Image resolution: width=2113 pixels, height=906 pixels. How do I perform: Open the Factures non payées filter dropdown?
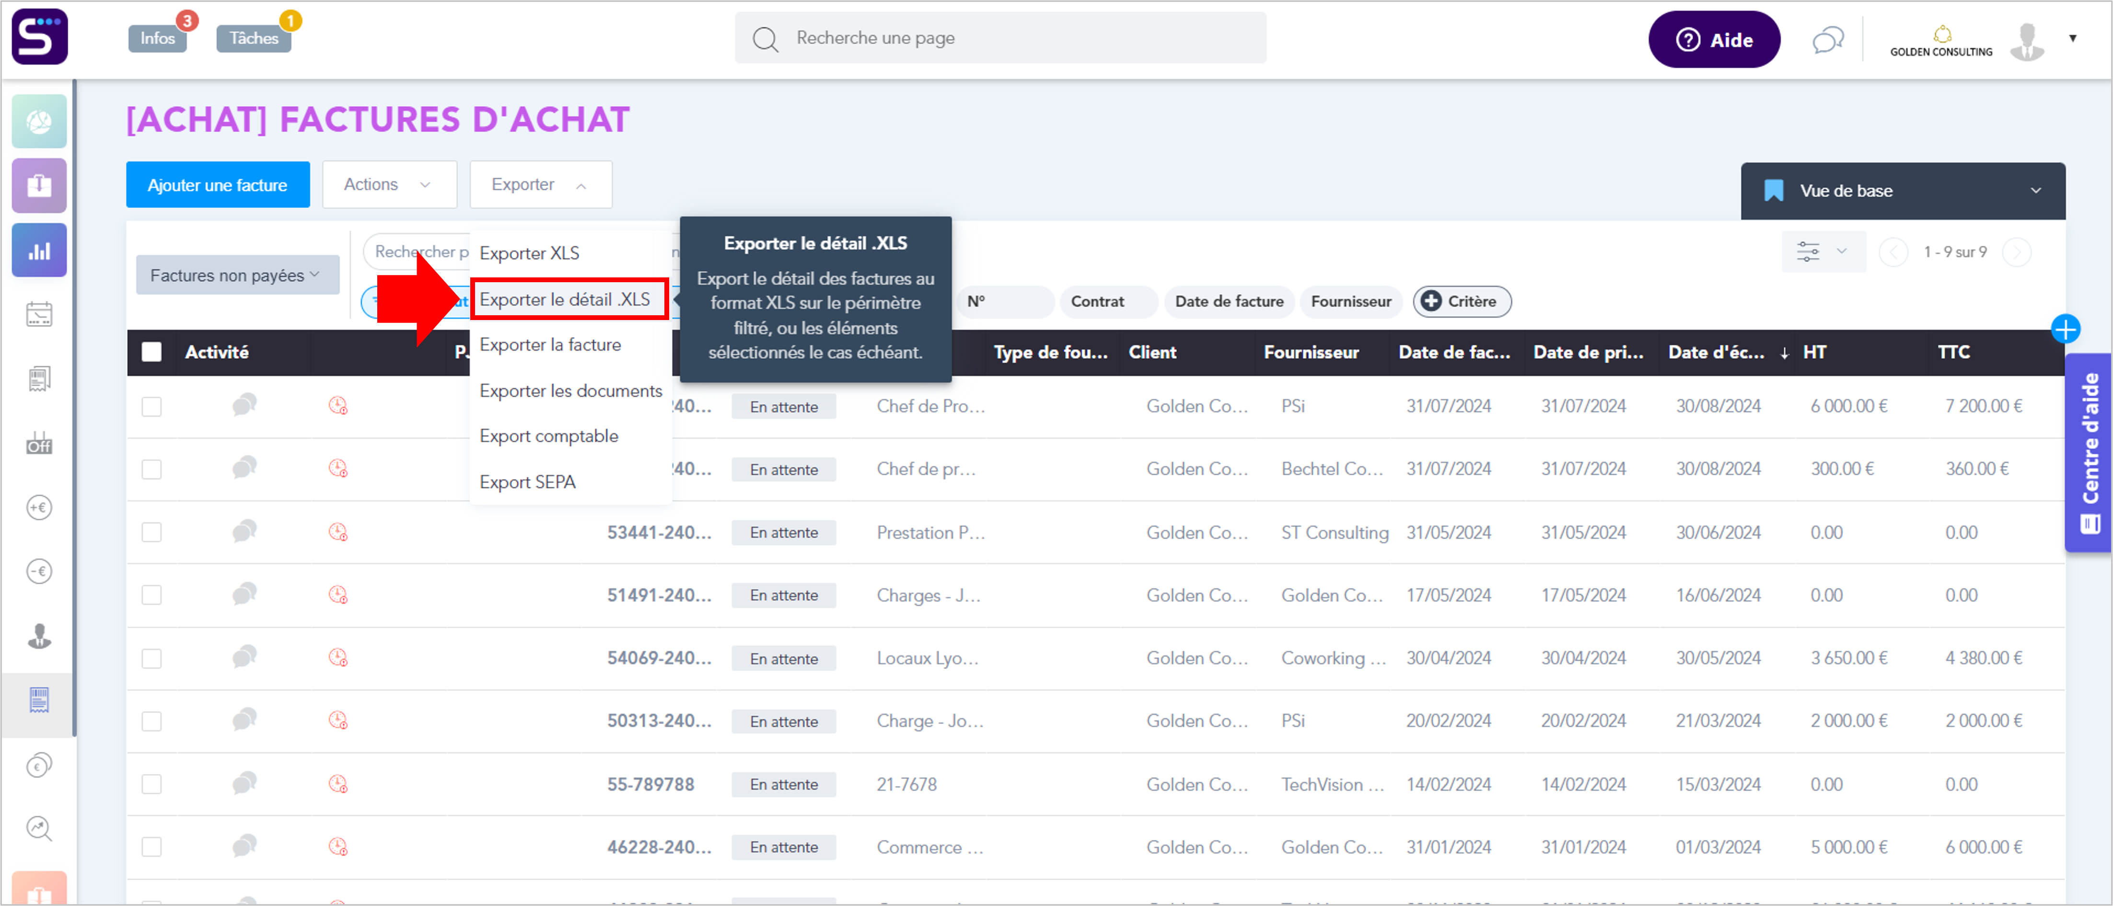[x=237, y=275]
